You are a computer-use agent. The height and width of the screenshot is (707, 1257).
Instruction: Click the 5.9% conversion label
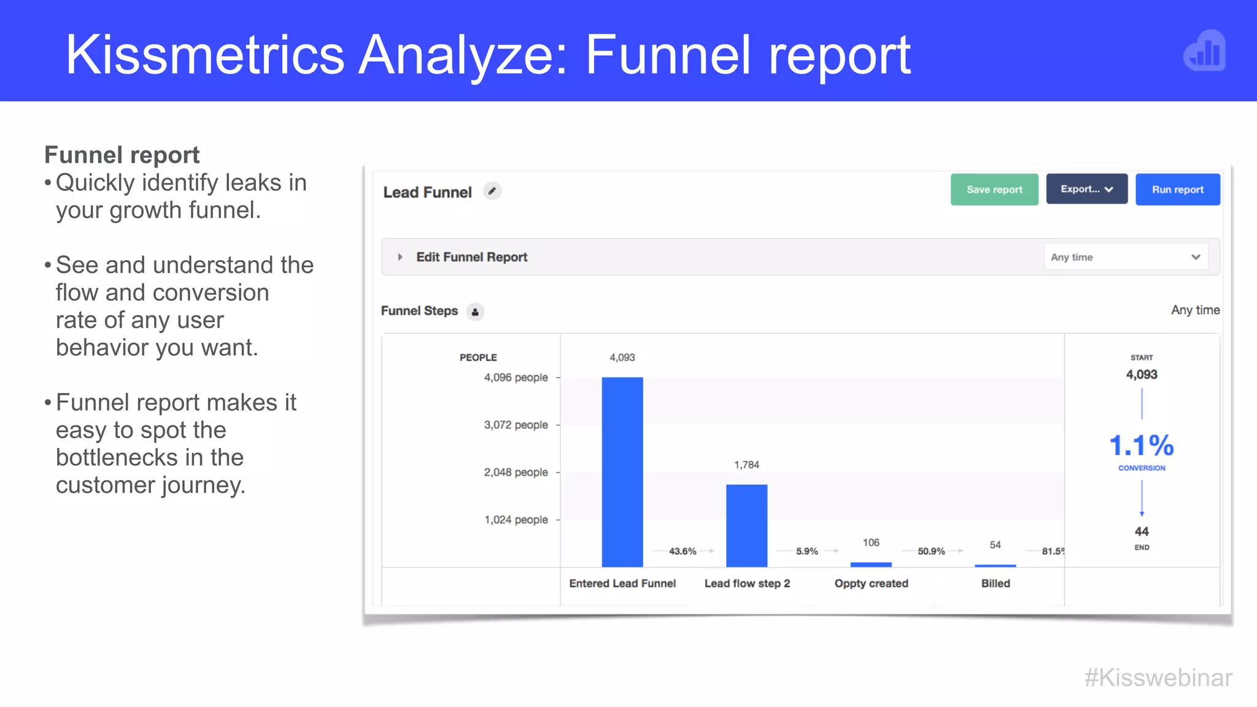click(807, 551)
